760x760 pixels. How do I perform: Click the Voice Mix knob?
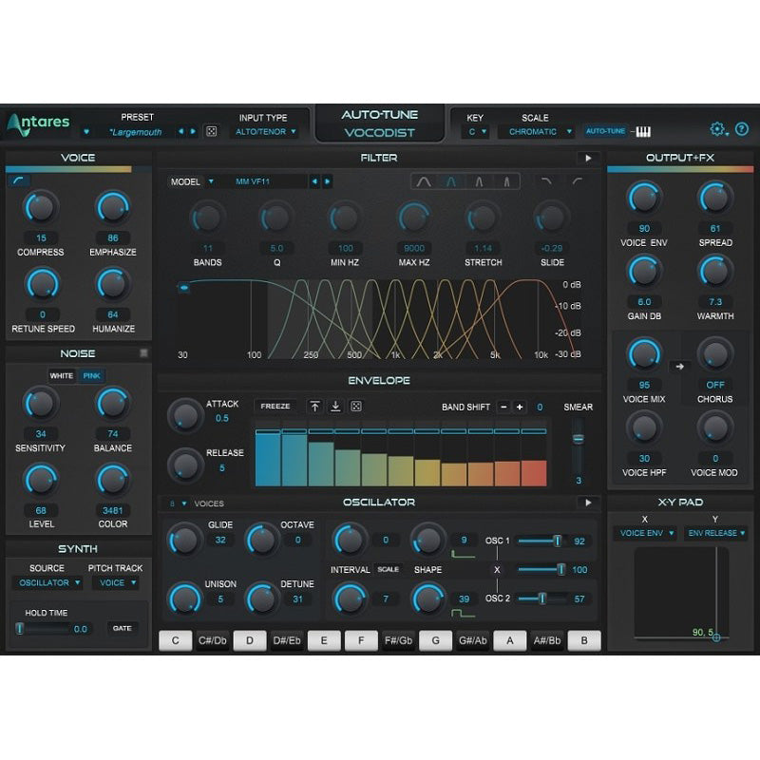click(644, 355)
